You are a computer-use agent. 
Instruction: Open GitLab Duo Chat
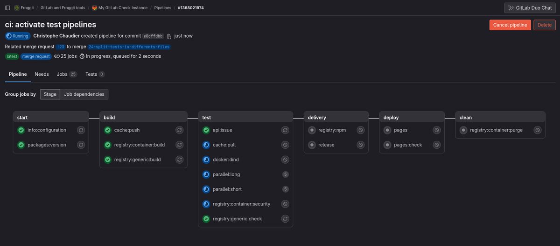point(530,8)
